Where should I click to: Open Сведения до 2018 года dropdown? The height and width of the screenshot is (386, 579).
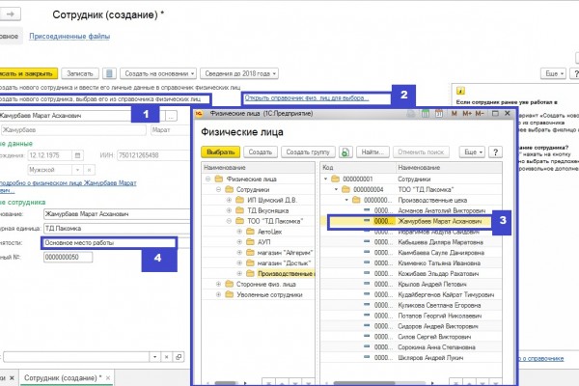(x=239, y=73)
